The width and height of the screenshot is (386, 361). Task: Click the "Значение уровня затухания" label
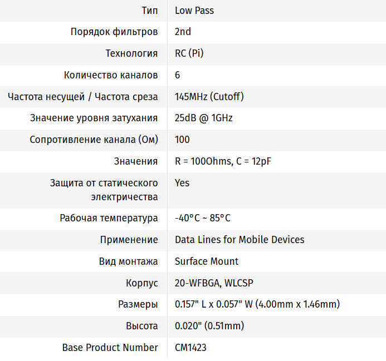94,118
